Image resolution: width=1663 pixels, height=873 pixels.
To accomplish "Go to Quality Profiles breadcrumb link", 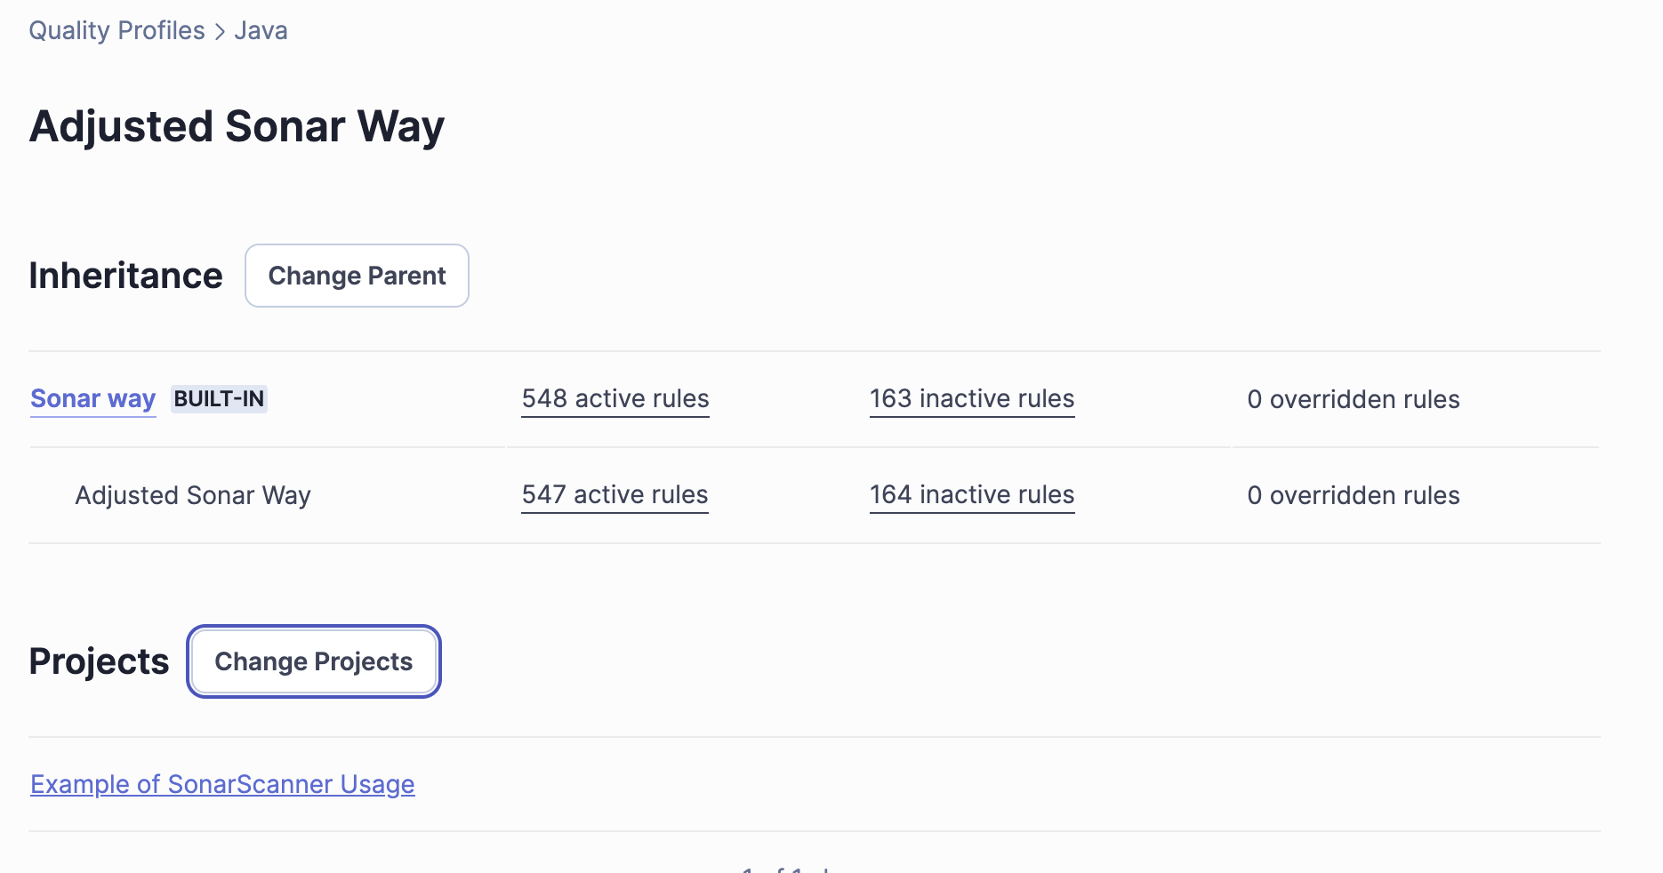I will [x=116, y=30].
